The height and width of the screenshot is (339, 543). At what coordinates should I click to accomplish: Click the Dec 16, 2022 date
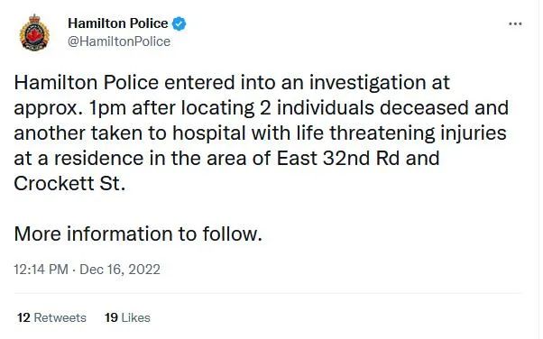click(120, 270)
